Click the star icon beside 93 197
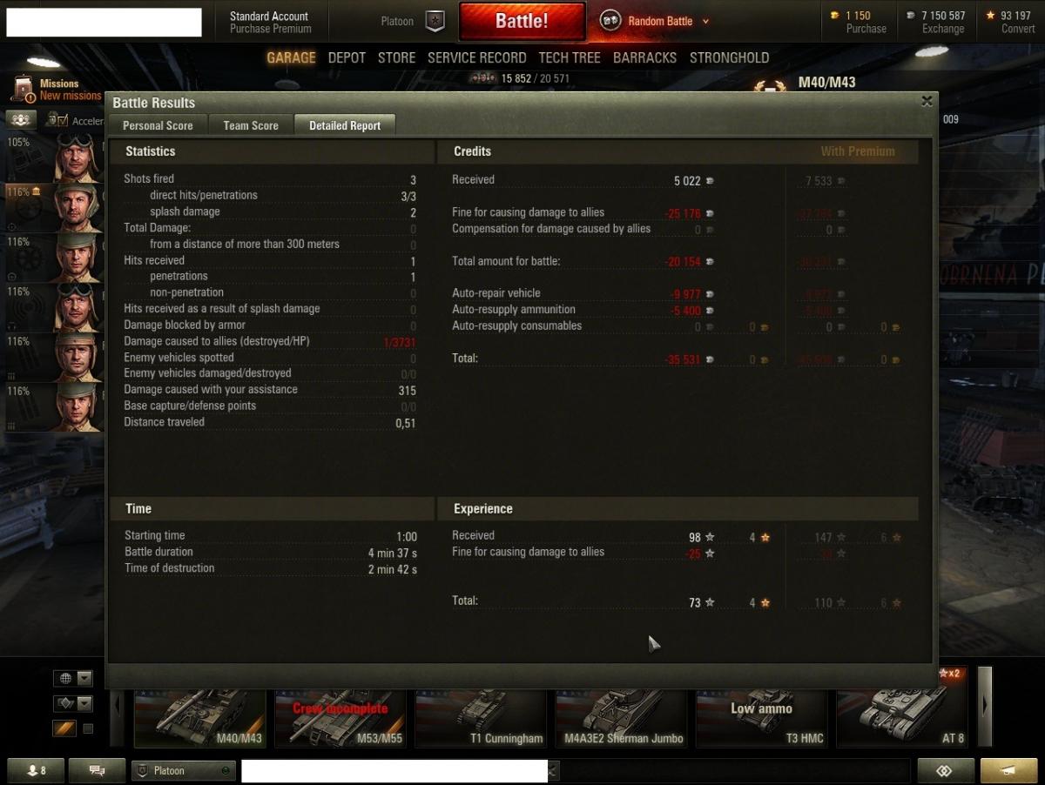This screenshot has height=785, width=1045. pyautogui.click(x=991, y=16)
